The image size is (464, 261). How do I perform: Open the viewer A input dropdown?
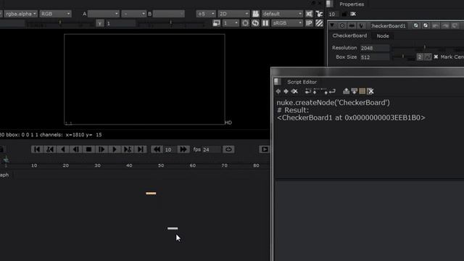tap(103, 14)
